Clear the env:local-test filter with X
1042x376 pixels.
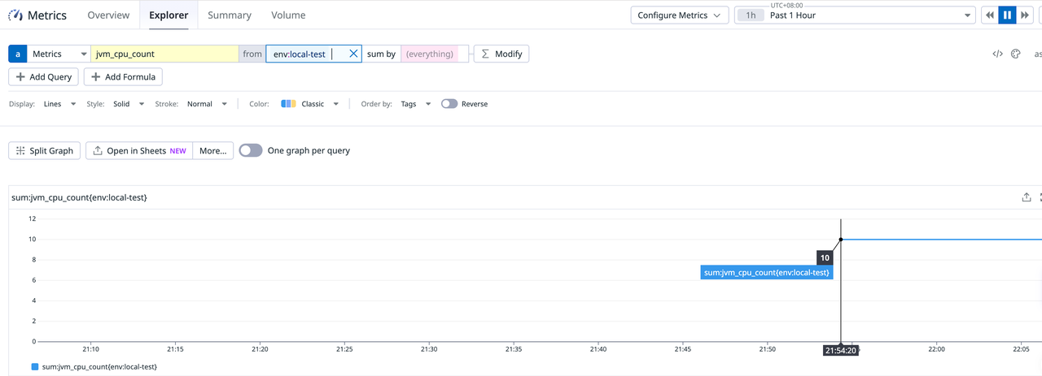353,54
